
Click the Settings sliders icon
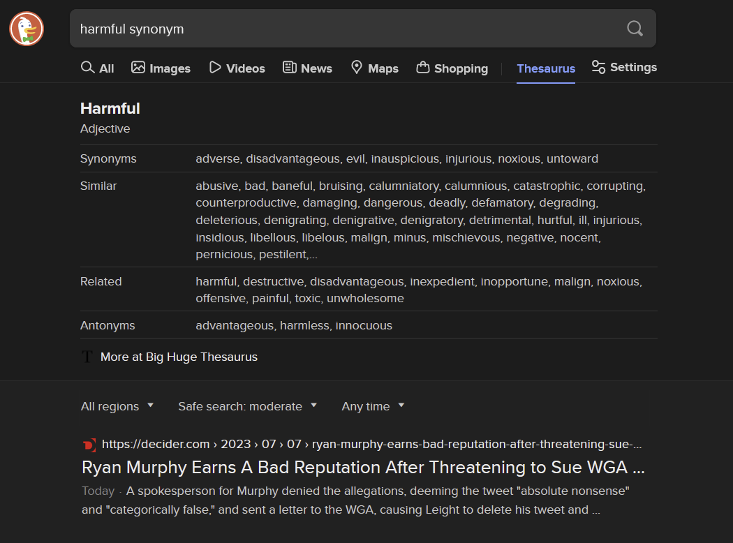[x=598, y=67]
